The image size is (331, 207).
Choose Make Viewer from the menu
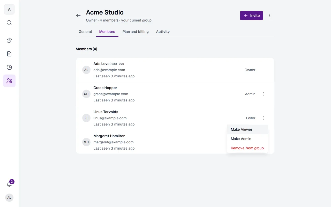[247, 129]
